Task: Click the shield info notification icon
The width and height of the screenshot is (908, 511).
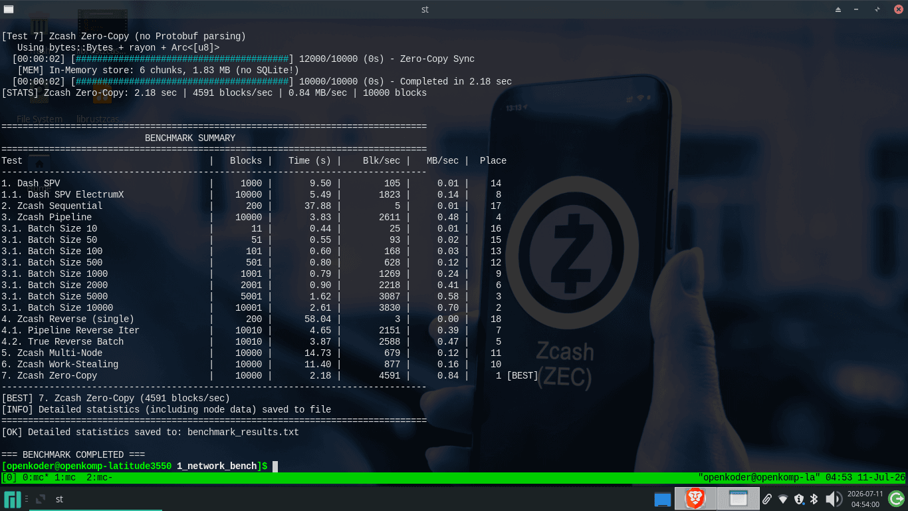Action: [x=799, y=499]
